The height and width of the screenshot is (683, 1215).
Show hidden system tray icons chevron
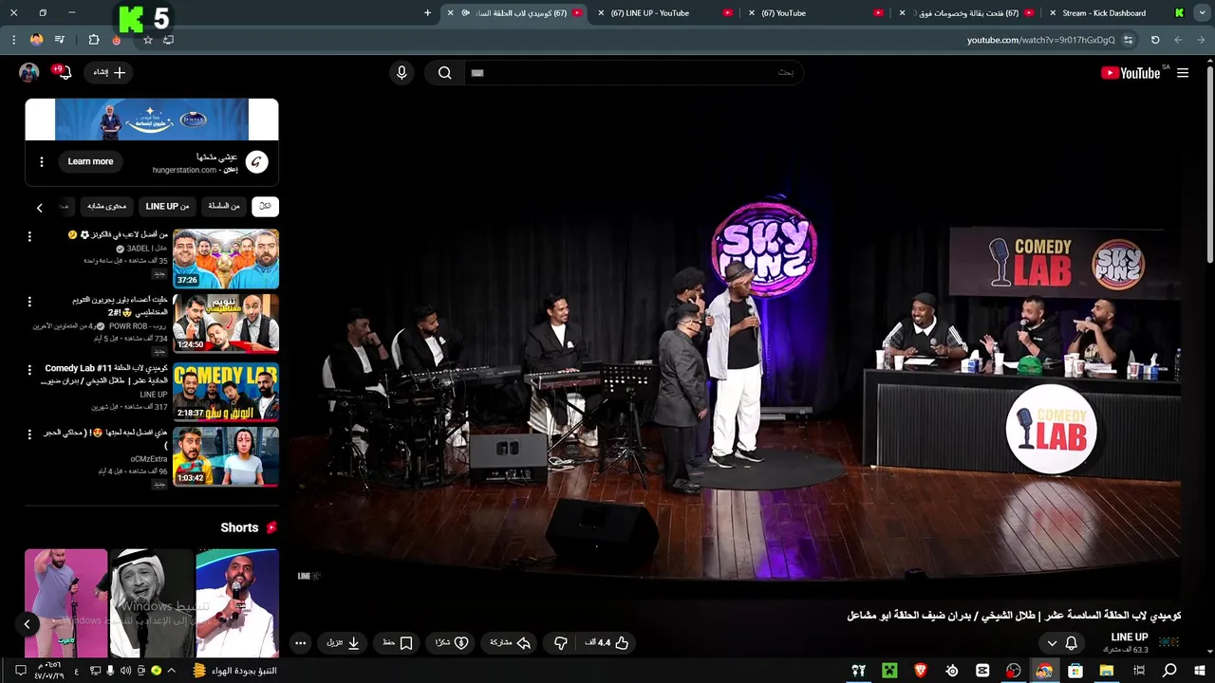(171, 671)
